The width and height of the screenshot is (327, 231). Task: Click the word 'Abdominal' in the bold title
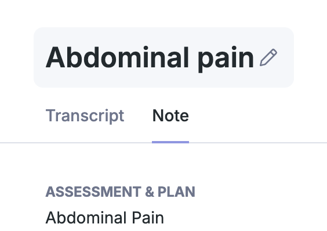coord(117,57)
